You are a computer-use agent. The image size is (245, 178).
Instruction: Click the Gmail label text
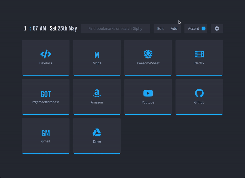point(46,141)
